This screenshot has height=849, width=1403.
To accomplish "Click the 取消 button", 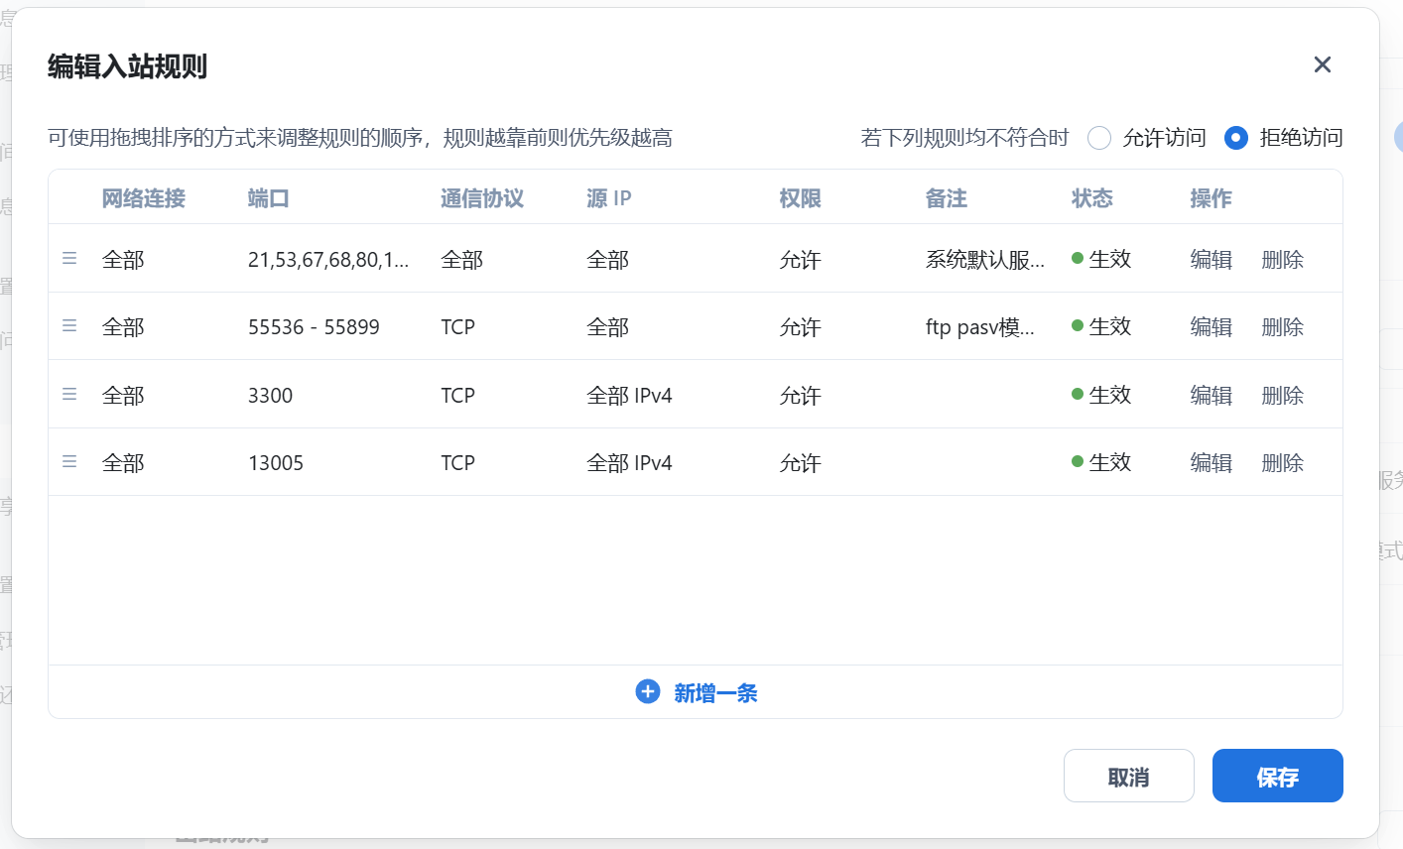I will click(1129, 776).
